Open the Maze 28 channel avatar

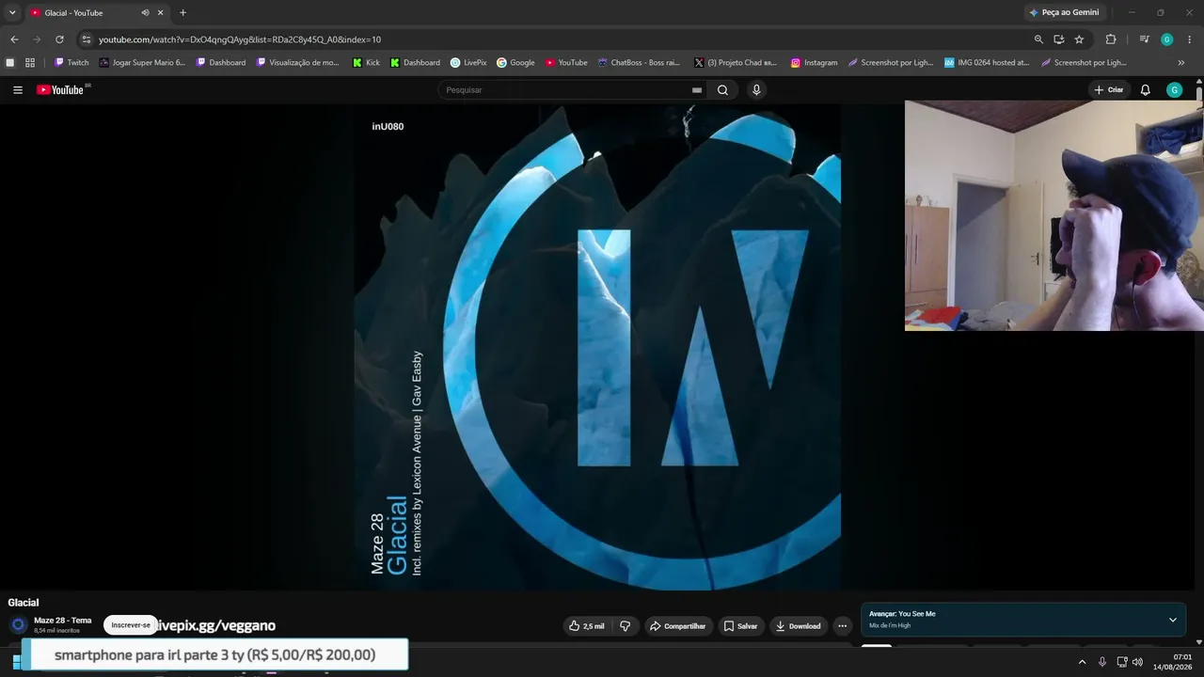18,625
